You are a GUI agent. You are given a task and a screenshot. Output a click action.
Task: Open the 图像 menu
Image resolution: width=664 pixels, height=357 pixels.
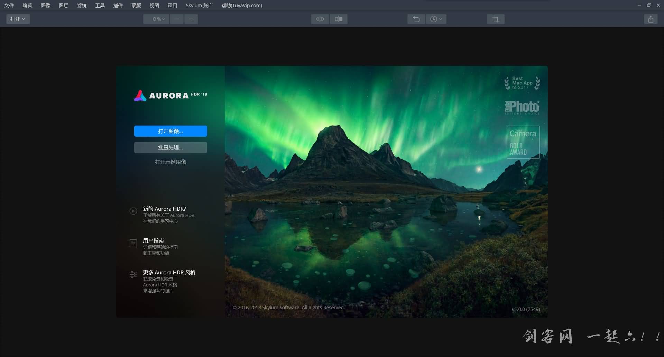45,5
